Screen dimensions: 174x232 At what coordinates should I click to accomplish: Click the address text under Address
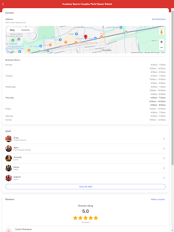pyautogui.click(x=15, y=23)
